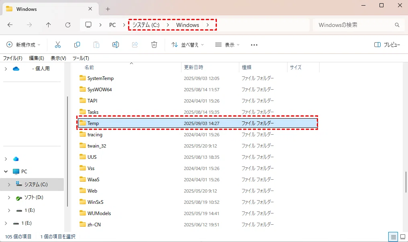408x242 pixels.
Task: Open the Sort dropdown
Action: pyautogui.click(x=188, y=45)
